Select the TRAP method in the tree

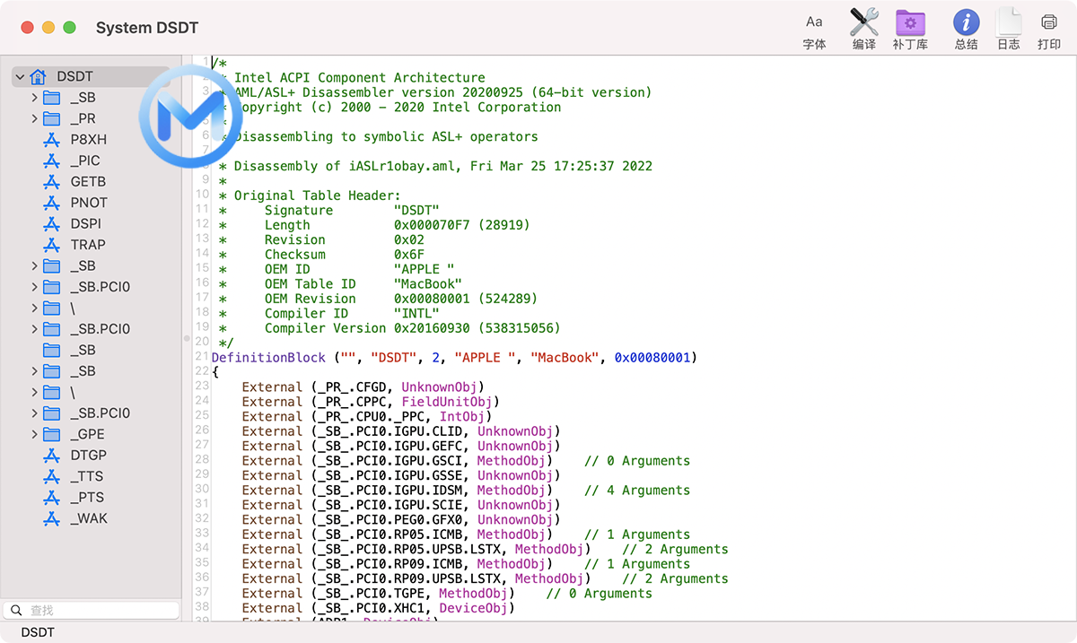coord(88,245)
